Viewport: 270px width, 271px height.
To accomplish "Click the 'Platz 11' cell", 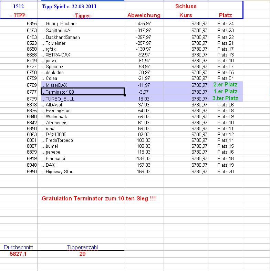I will pyautogui.click(x=226, y=128).
